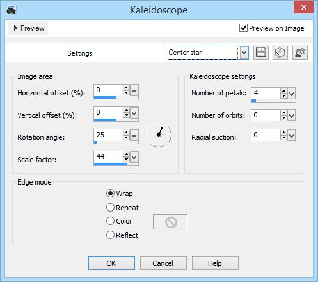The image size is (318, 282).
Task: Click the Randomize parameters dice icon
Action: click(x=280, y=53)
